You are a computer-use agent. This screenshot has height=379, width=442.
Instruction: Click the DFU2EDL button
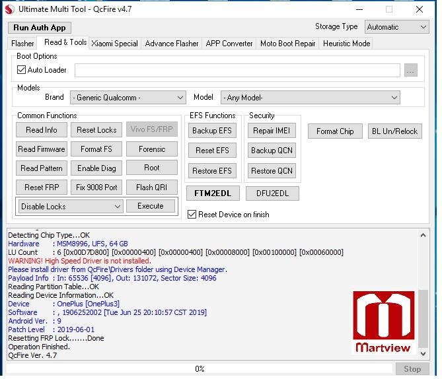coord(272,193)
